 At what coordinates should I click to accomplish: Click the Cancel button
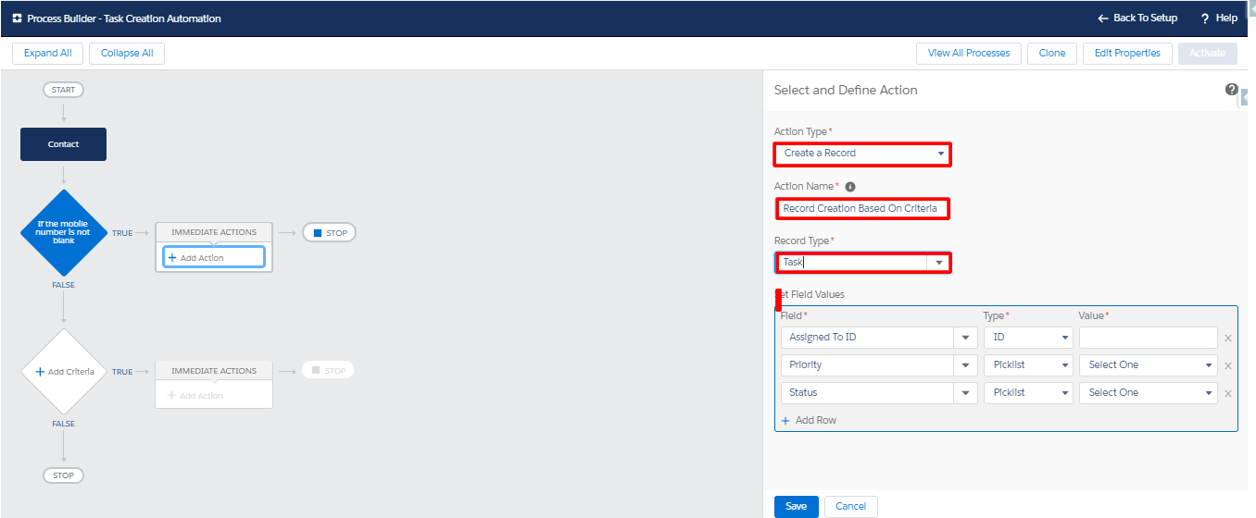coord(851,506)
